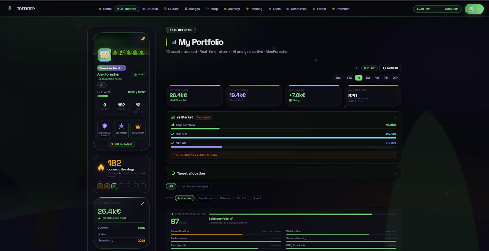Viewport: 489px width, 251px height.
Task: Open the Badges nav item
Action: 192,9
